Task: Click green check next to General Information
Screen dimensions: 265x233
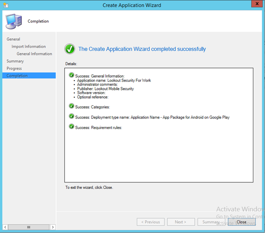Action: [72, 75]
